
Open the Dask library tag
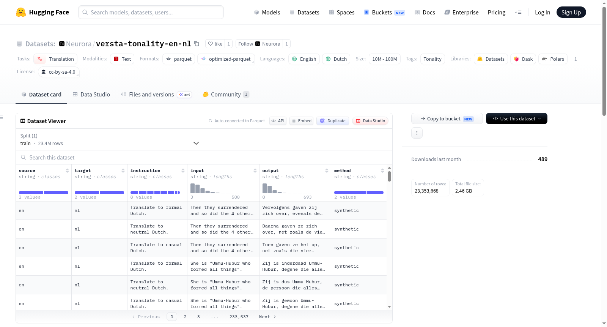(523, 59)
